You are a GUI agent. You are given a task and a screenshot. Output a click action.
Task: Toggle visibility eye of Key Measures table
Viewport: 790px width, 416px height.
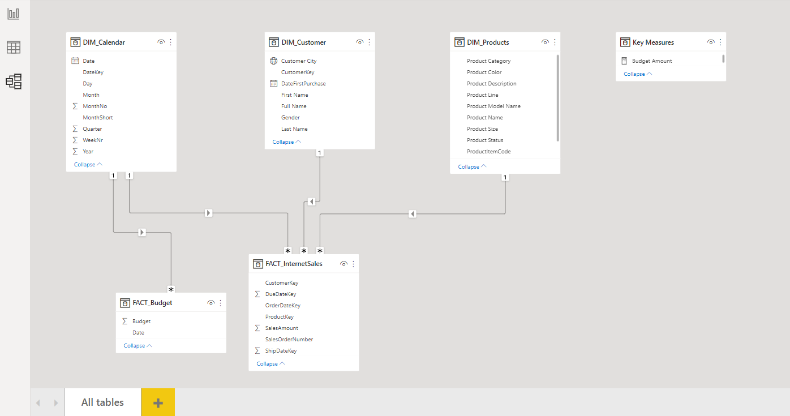[711, 42]
